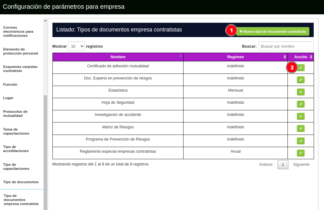The width and height of the screenshot is (324, 210).
Task: Edit the Hoja de Seguridad document type
Action: (301, 104)
